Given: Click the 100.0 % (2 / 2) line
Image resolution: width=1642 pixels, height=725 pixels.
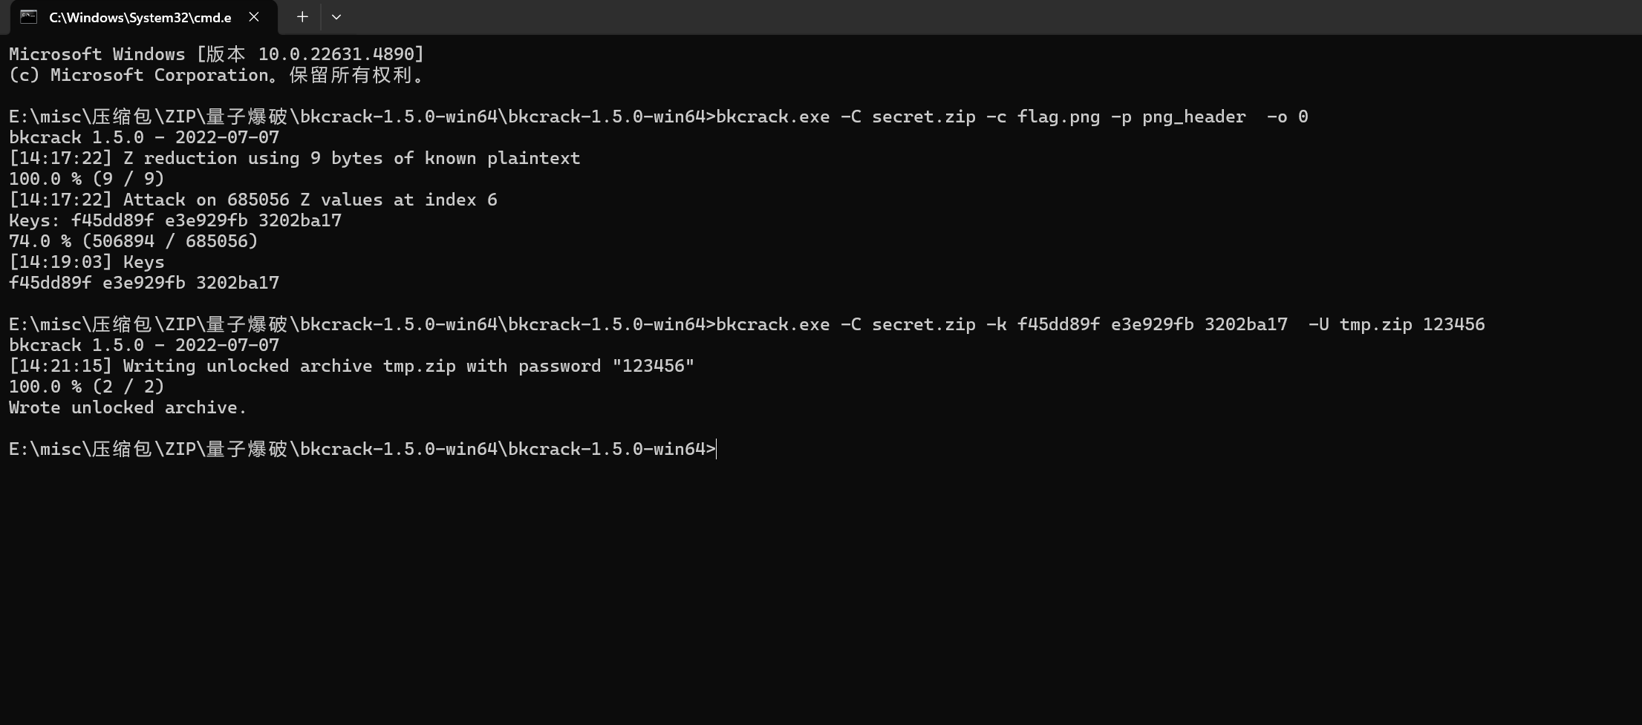Looking at the screenshot, I should coord(87,387).
